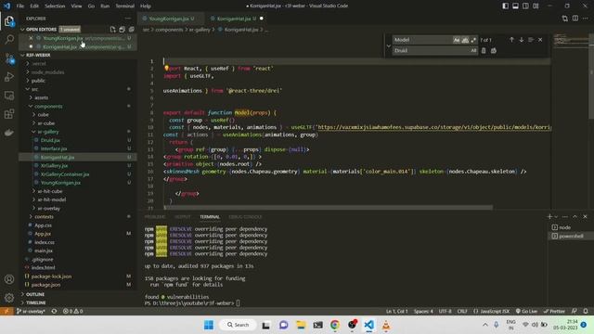Open the Run and Debug view
The width and height of the screenshot is (594, 334).
(9, 77)
